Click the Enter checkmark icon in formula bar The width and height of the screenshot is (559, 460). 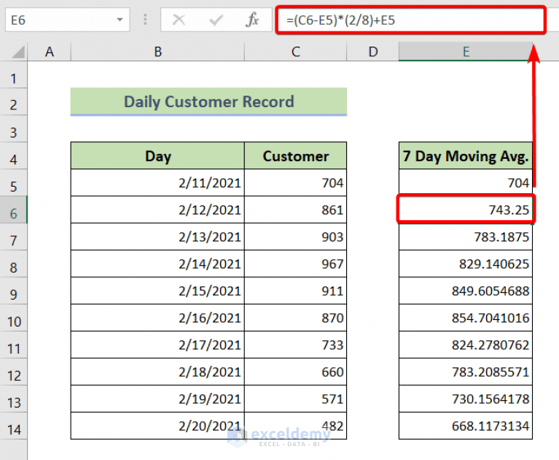pos(216,20)
